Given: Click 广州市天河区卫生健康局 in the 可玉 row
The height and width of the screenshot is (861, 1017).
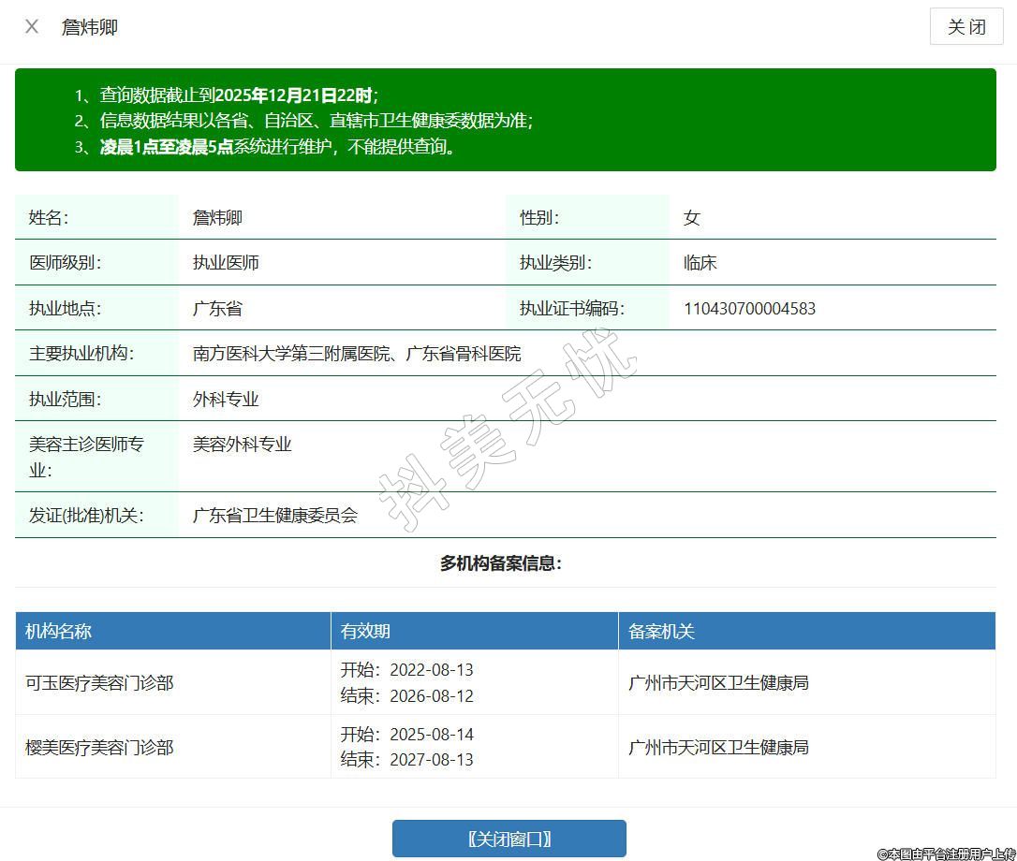Looking at the screenshot, I should [718, 683].
